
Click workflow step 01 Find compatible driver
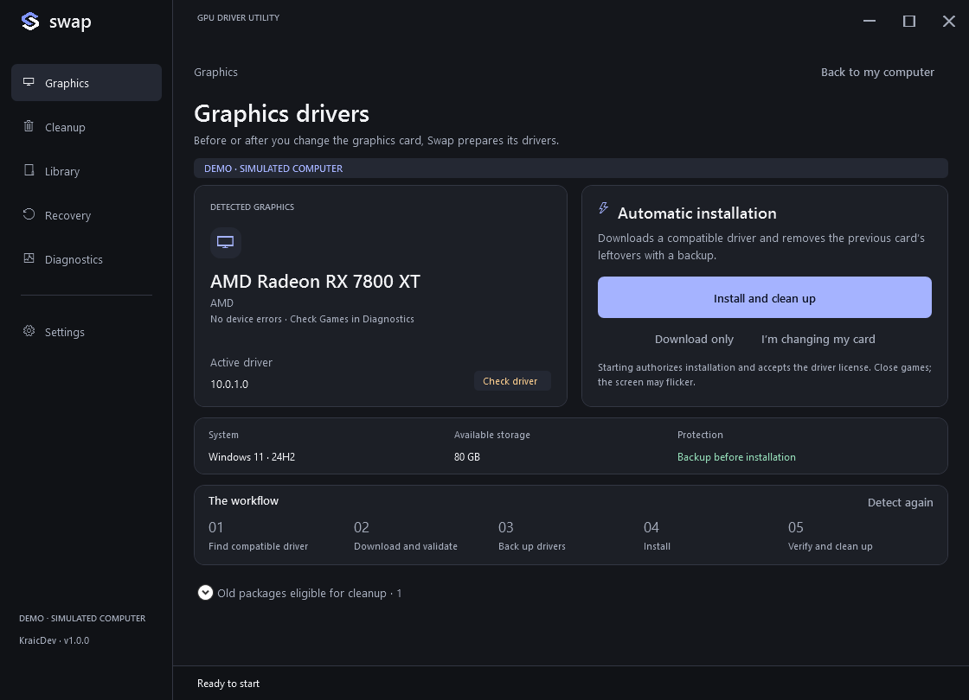pyautogui.click(x=259, y=536)
